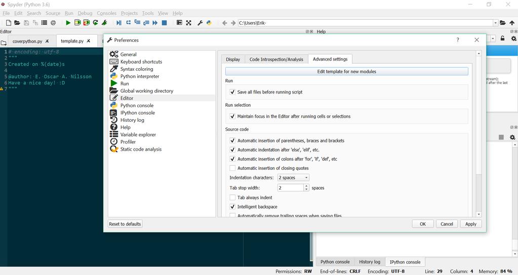Click Reset to defaults
Viewport: 518px width, 275px height.
point(125,224)
